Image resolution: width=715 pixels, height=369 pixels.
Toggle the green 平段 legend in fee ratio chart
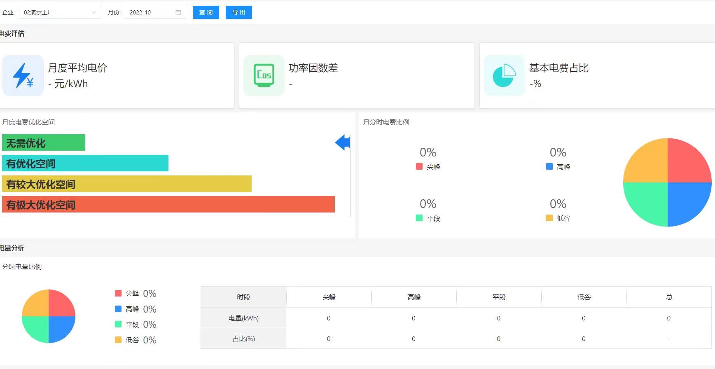tap(428, 218)
